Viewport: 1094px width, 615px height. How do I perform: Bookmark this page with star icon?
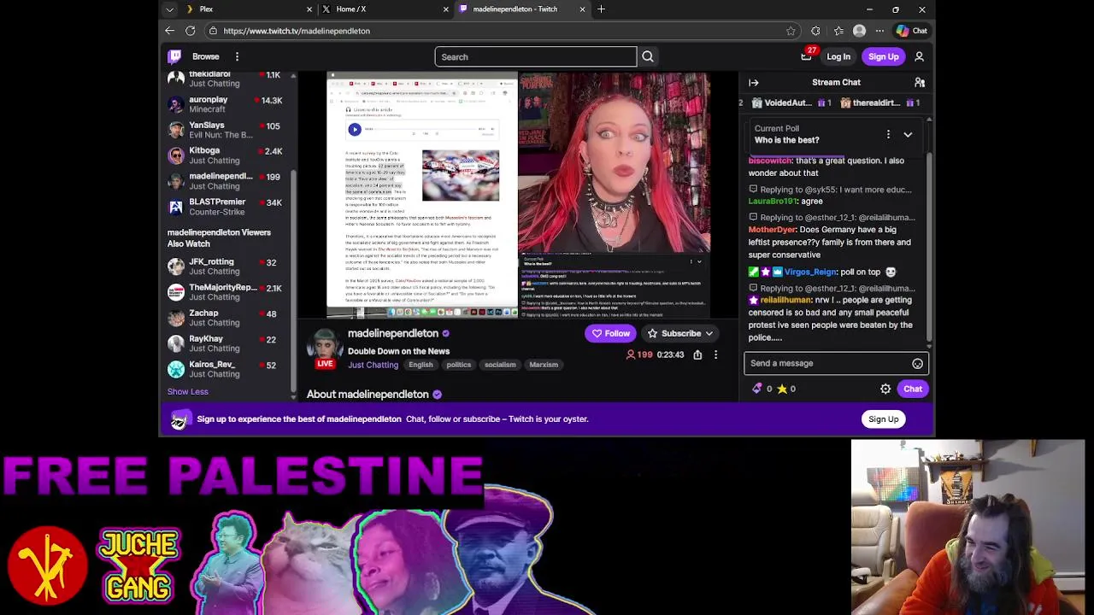(791, 31)
